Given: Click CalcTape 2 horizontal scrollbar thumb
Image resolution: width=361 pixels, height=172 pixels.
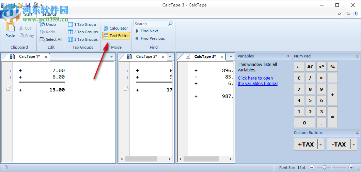Looking at the screenshot, I should click(x=141, y=159).
